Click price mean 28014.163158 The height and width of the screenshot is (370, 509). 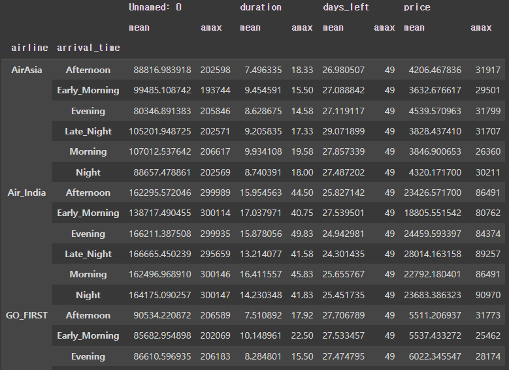[x=433, y=254]
